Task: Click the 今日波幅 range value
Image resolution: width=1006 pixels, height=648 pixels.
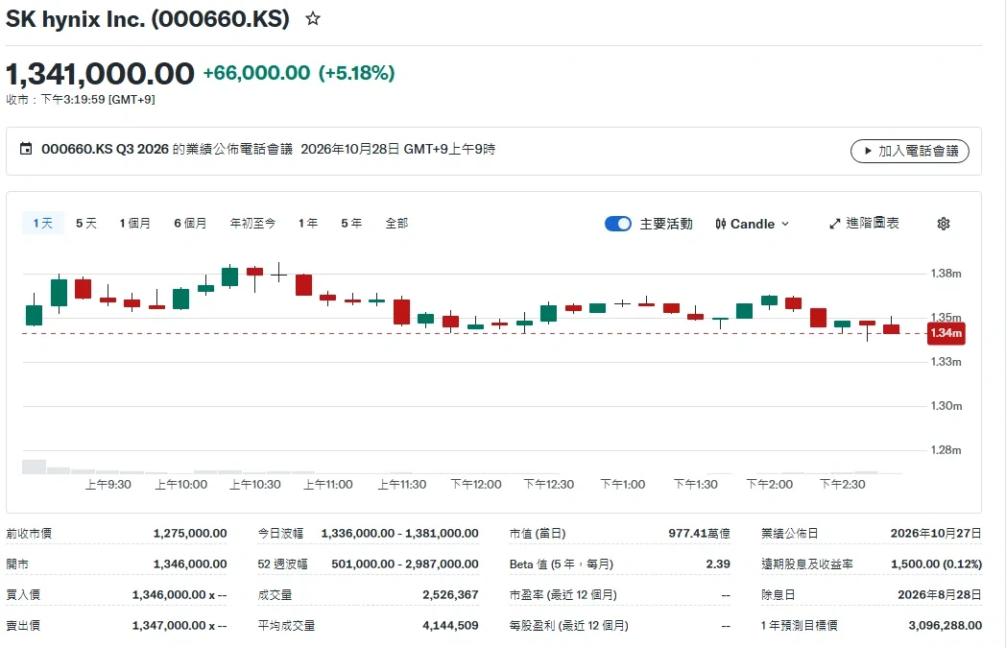Action: point(399,533)
